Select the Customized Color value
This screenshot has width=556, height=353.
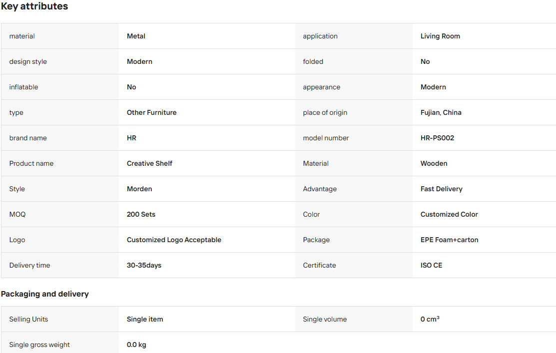(x=449, y=214)
